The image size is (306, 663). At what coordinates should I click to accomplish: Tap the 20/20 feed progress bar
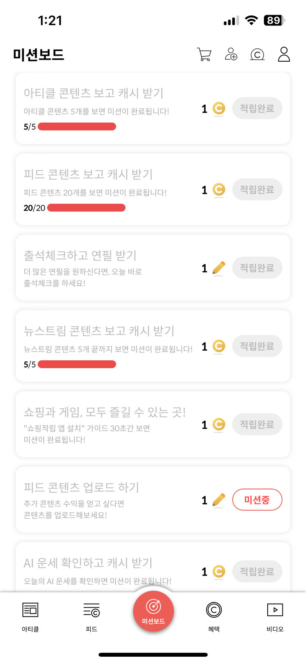pos(86,208)
